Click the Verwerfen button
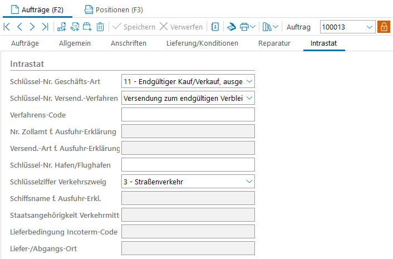The width and height of the screenshot is (393, 259). point(181,27)
